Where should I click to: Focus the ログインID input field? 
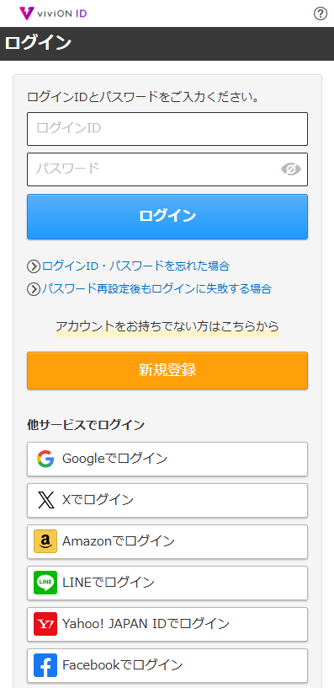click(167, 128)
